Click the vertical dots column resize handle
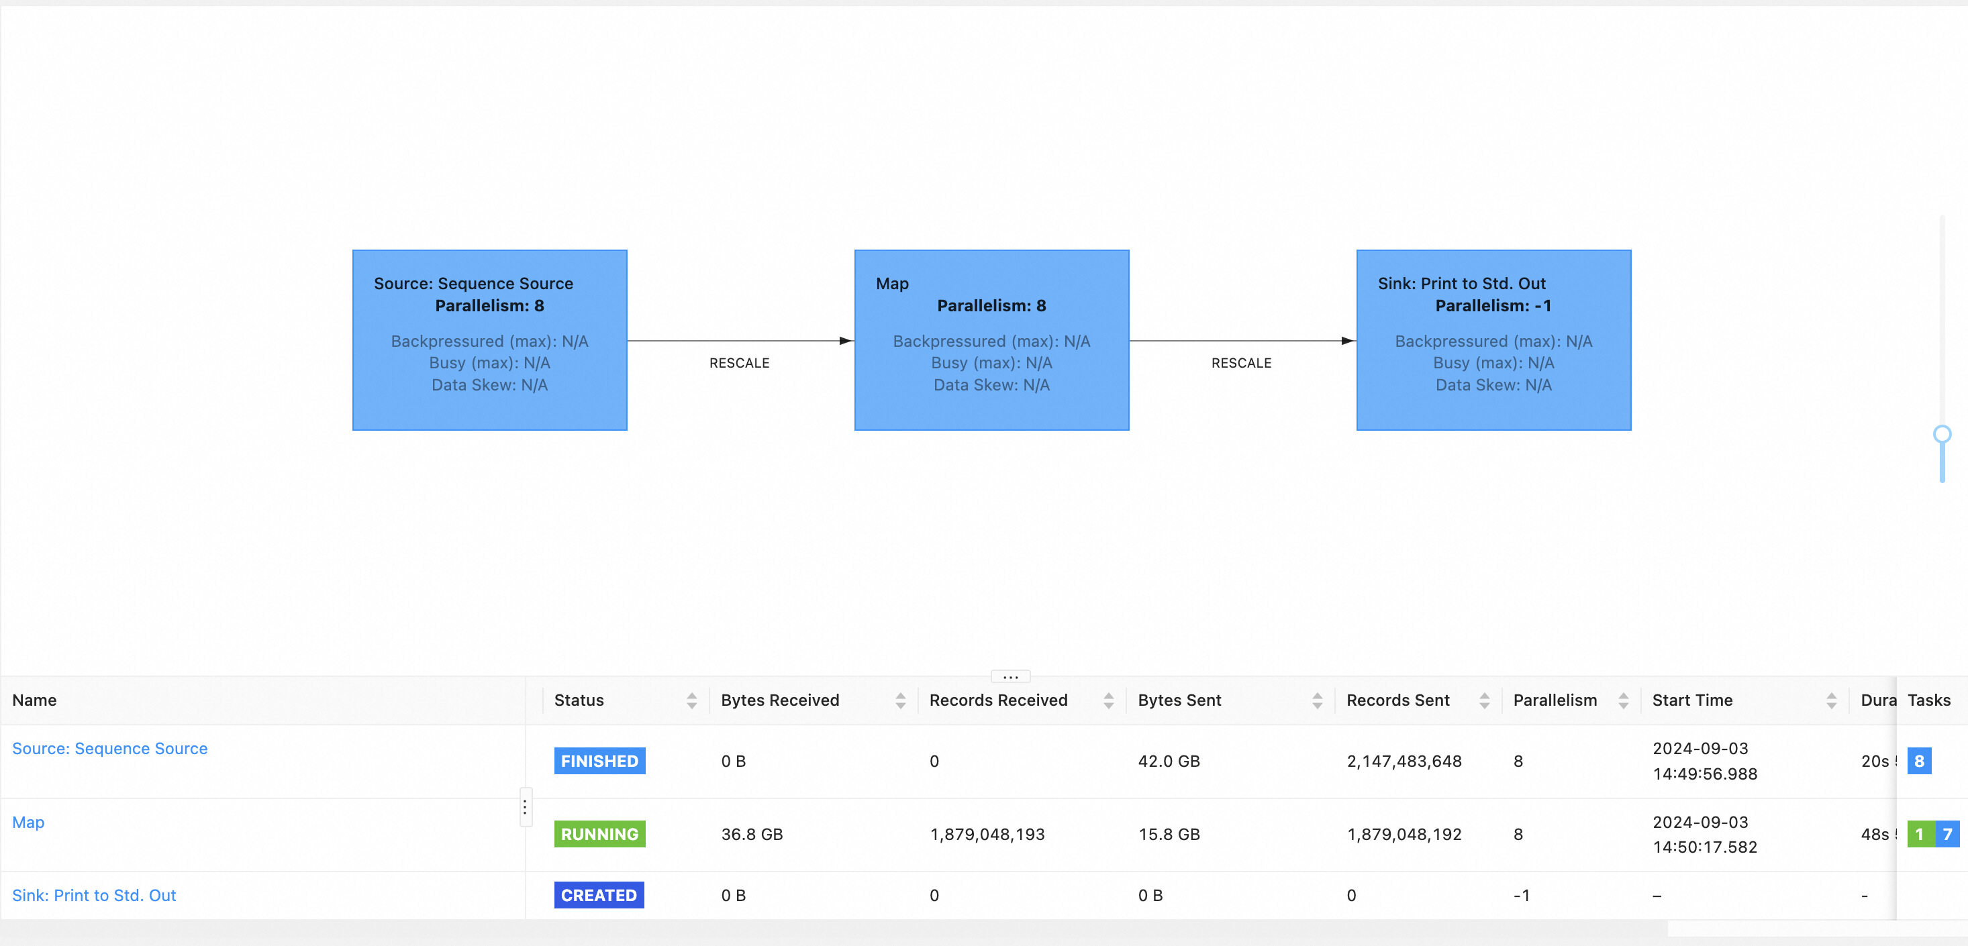Viewport: 1968px width, 946px height. coord(525,807)
